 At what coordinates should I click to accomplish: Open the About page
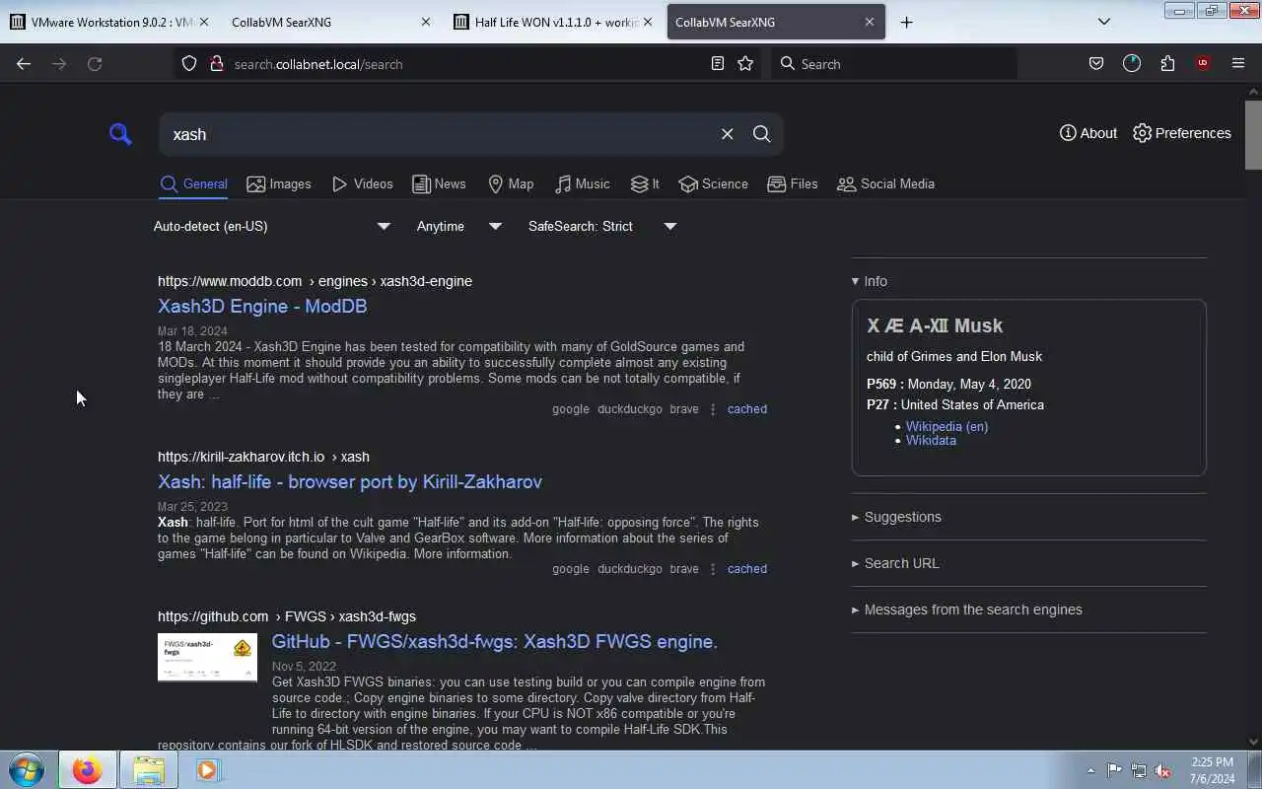(1088, 133)
